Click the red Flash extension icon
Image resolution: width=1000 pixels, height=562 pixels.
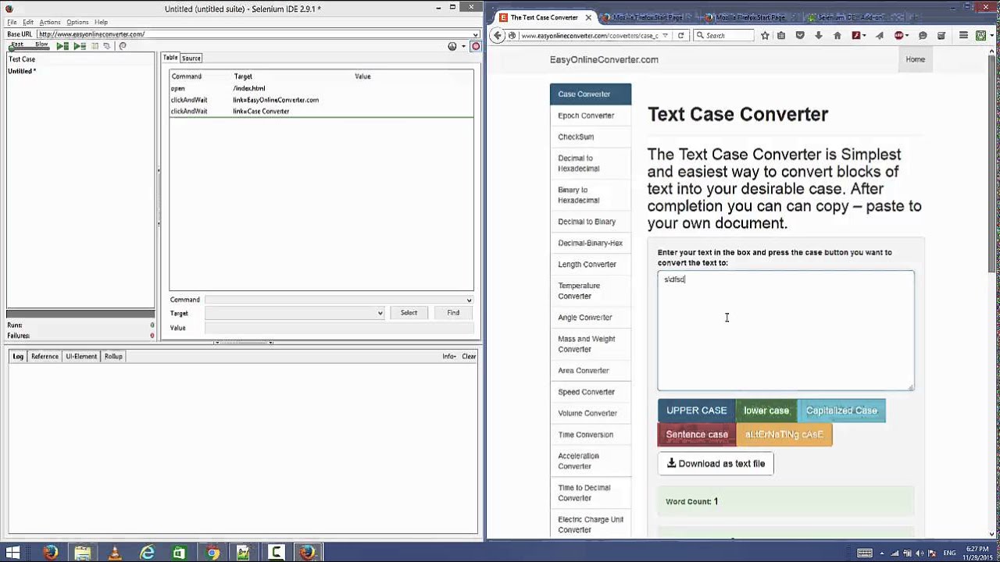tap(856, 35)
